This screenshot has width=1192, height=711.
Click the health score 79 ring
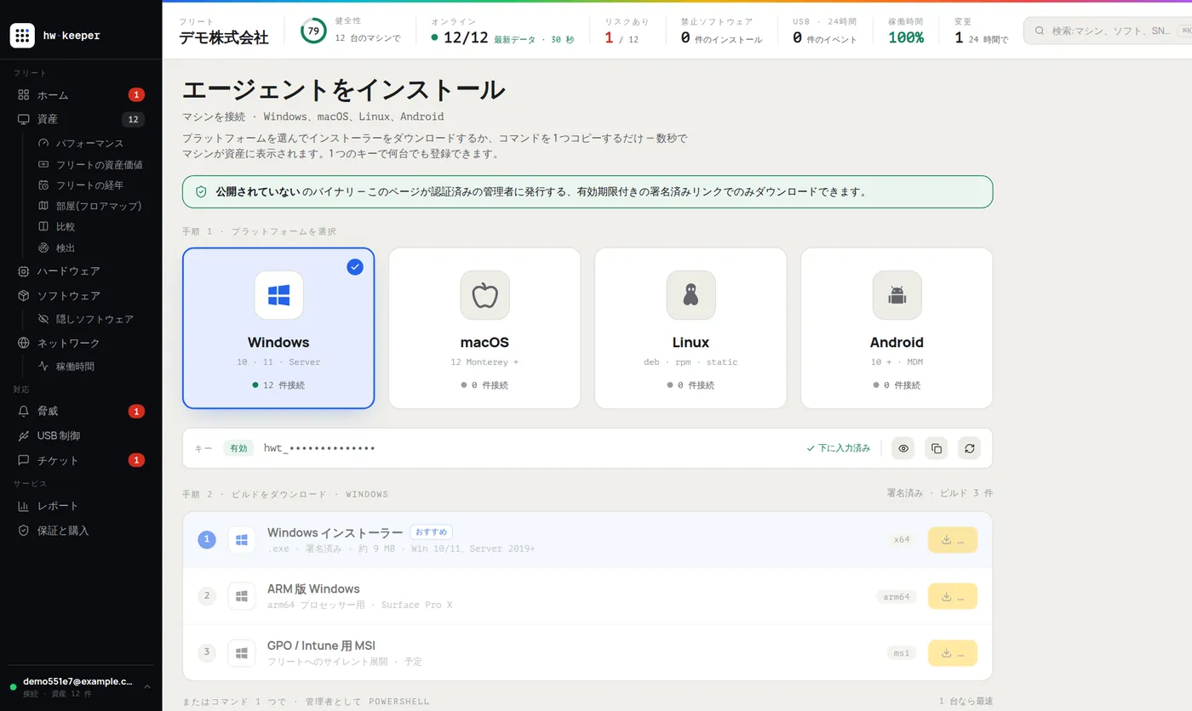coord(313,31)
